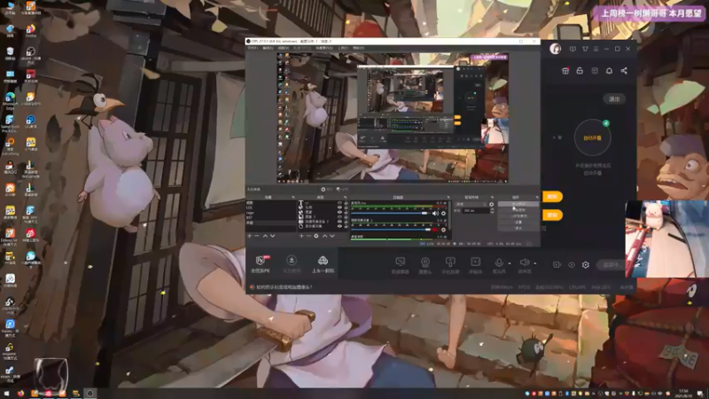Image resolution: width=709 pixels, height=399 pixels.
Task: Add a new source with plus button
Action: (301, 236)
